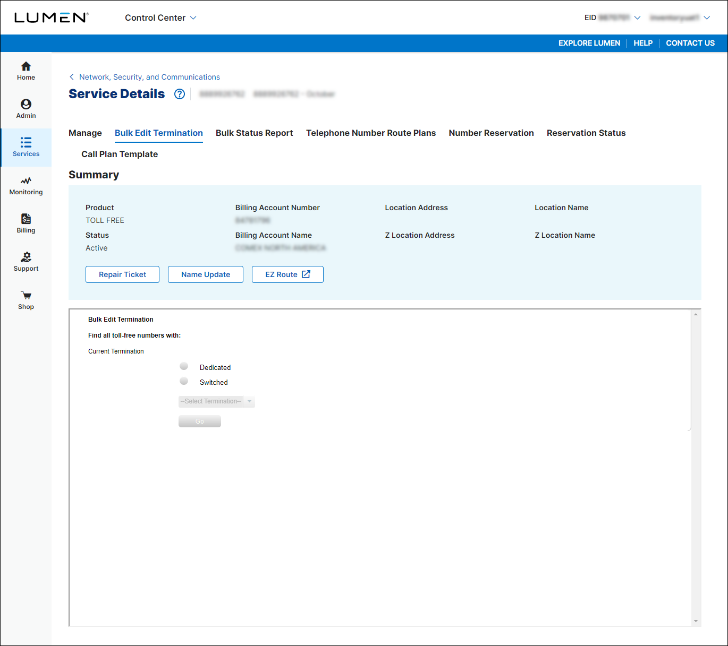Click the Name Update button
The image size is (728, 646).
tap(206, 274)
